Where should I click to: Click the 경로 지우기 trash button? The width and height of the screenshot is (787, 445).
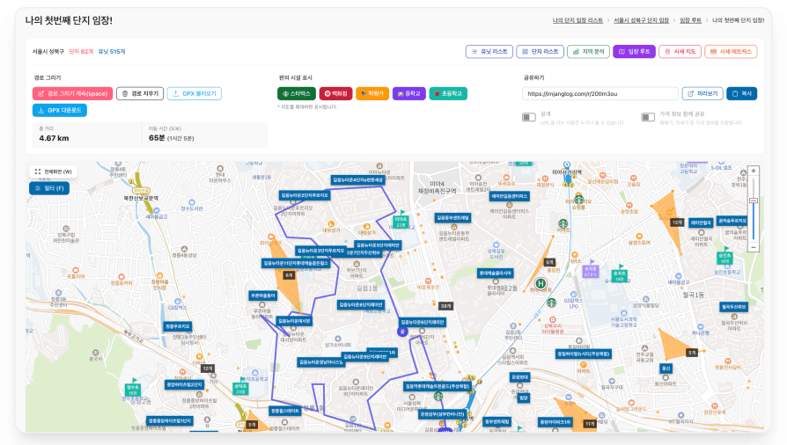tap(140, 93)
